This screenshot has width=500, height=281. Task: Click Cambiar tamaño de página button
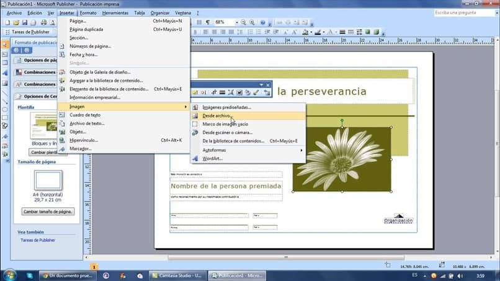pyautogui.click(x=48, y=212)
